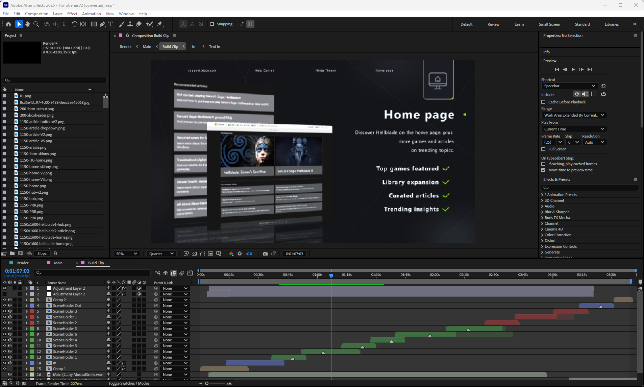
Task: Click Toggle Switches / Modes button
Action: click(129, 383)
